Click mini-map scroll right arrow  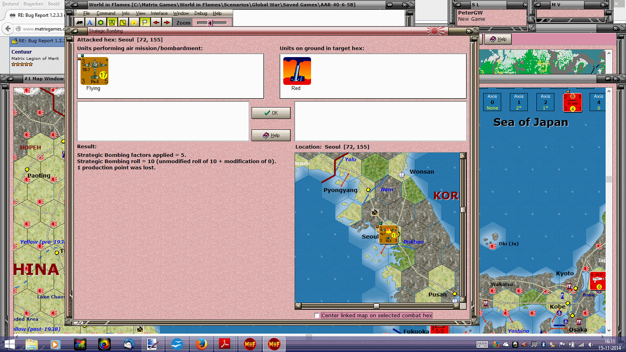(456, 306)
